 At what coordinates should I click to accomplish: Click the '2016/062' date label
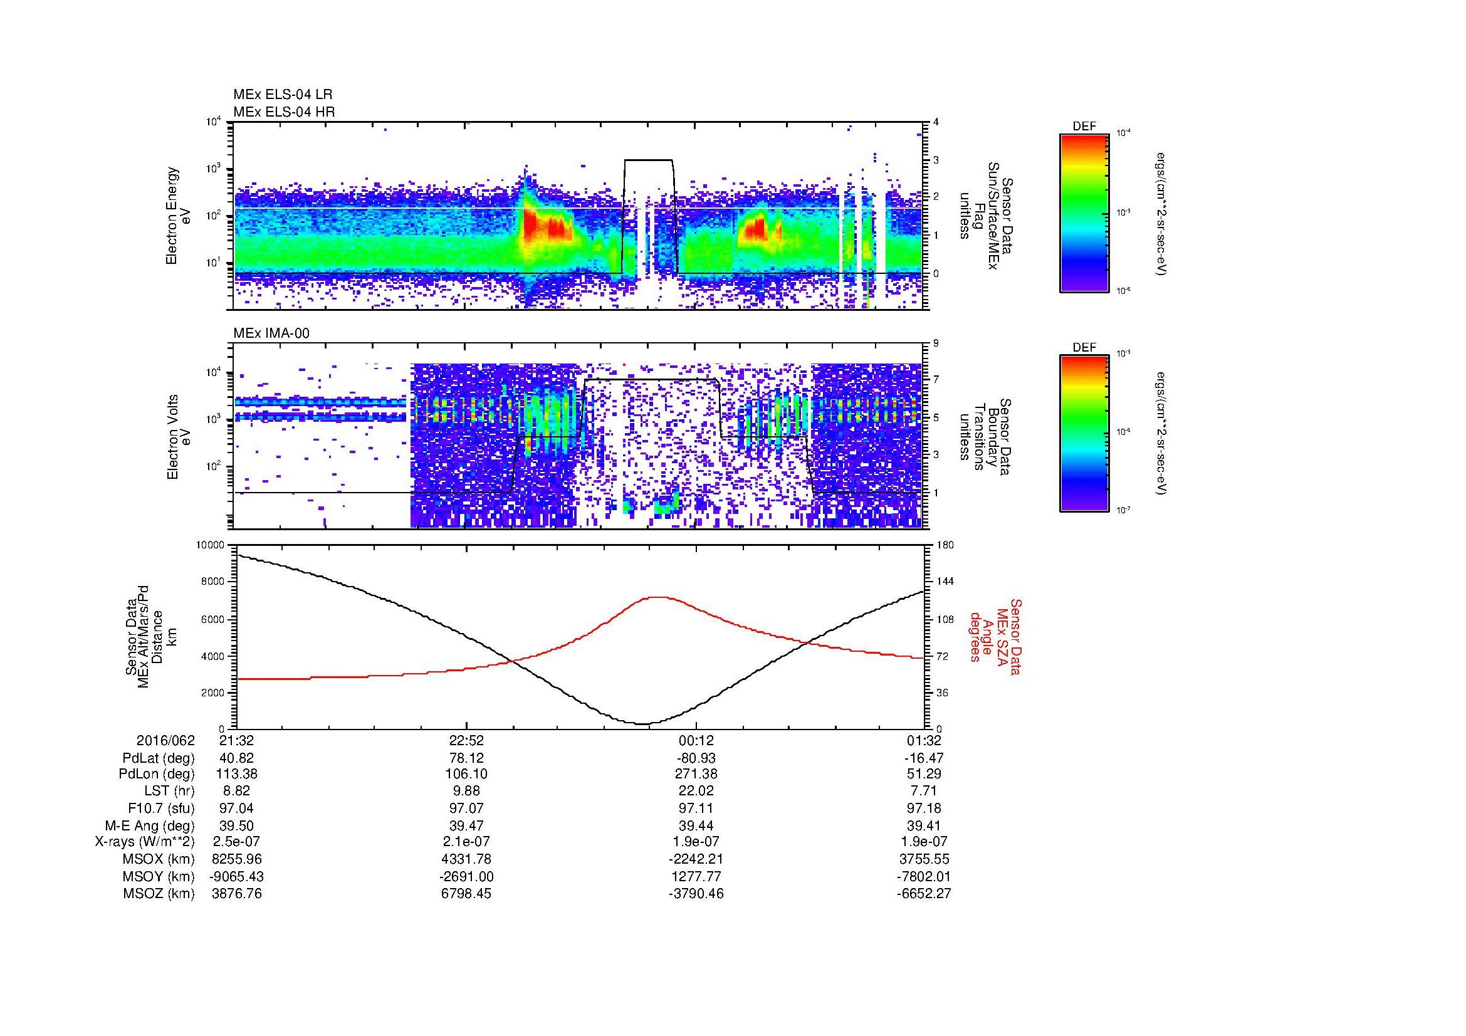[x=165, y=740]
